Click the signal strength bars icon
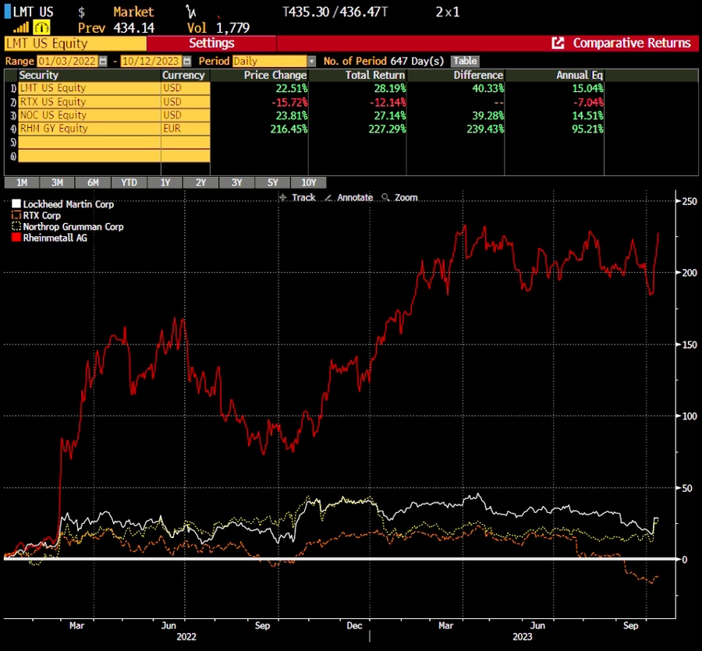Screen dimensions: 702x651 (21, 28)
